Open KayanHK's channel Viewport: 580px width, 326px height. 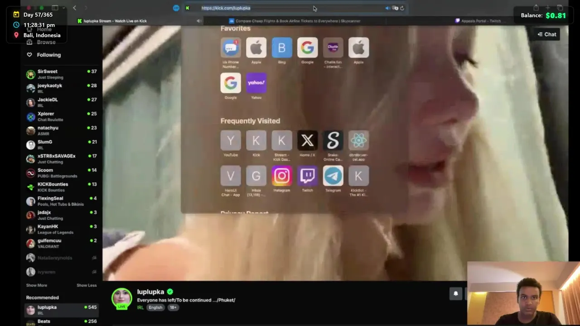tap(62, 229)
